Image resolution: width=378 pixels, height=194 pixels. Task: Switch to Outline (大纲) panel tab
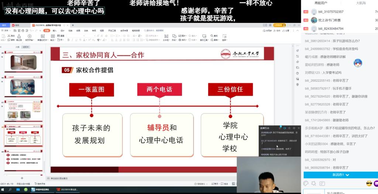click(17, 47)
